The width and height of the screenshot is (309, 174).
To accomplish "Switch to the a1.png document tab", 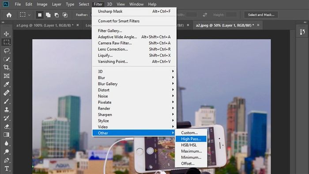I will pos(45,25).
